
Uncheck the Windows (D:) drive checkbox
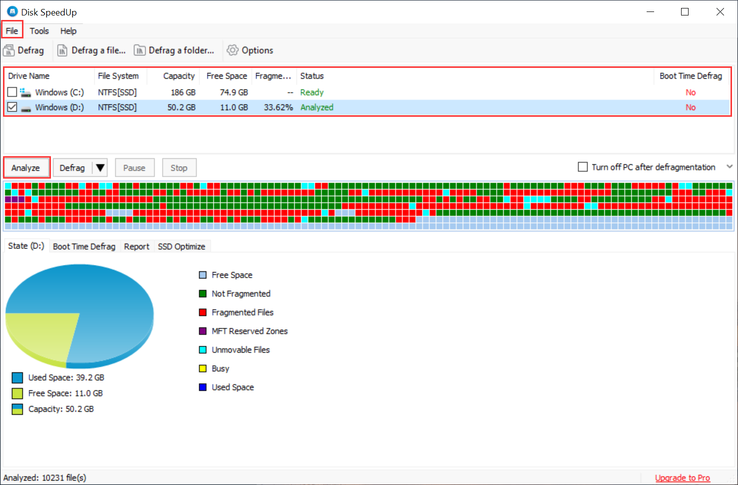(x=11, y=107)
